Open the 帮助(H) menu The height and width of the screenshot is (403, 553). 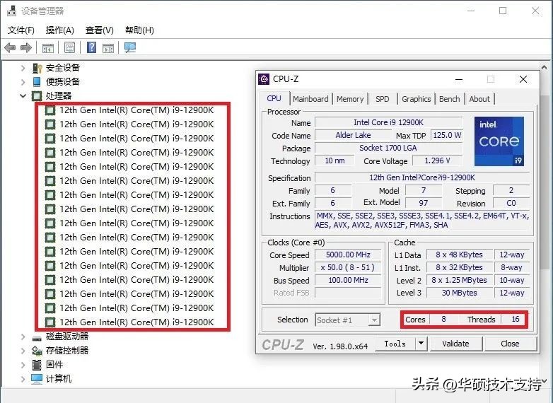pos(139,30)
